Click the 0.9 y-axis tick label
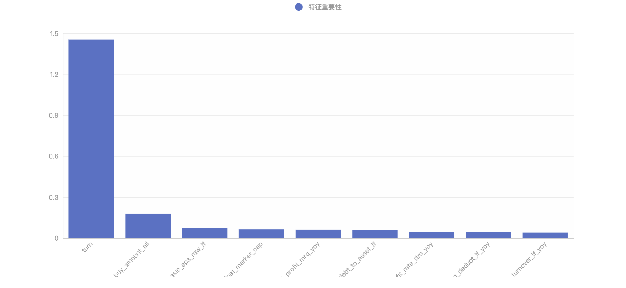The height and width of the screenshot is (288, 626). point(54,116)
